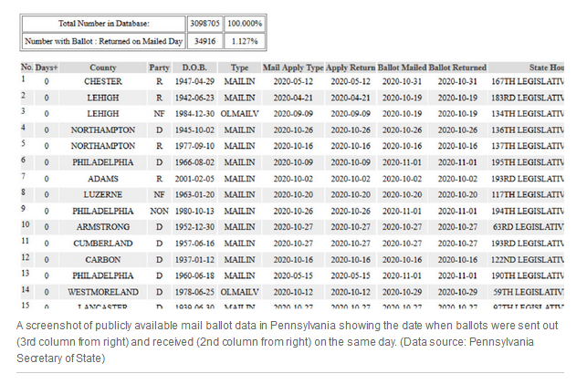Click the caption text below the table

[x=288, y=342]
